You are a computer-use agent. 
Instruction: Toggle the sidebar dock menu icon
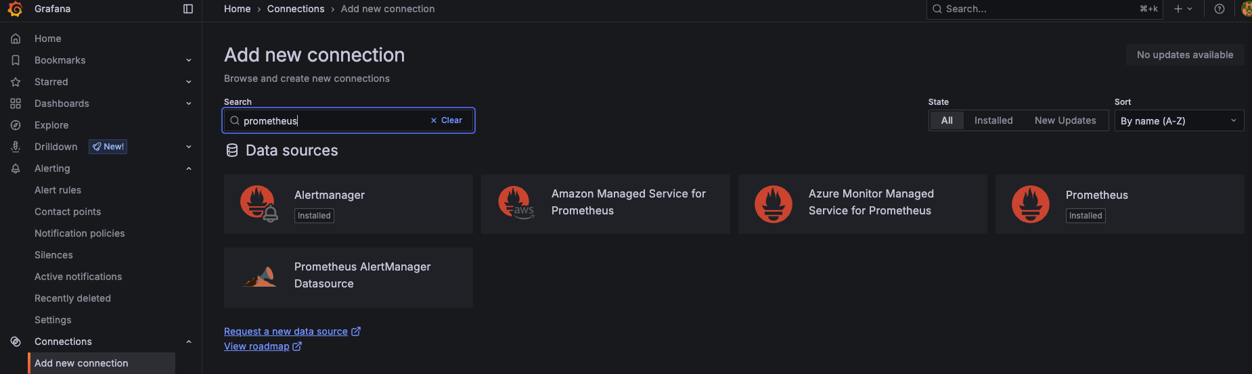coord(188,9)
